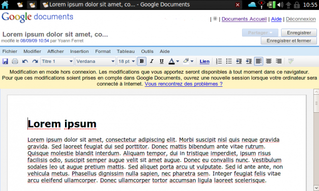Open the Verdana font dropdown
The image size is (319, 191).
tap(95, 61)
